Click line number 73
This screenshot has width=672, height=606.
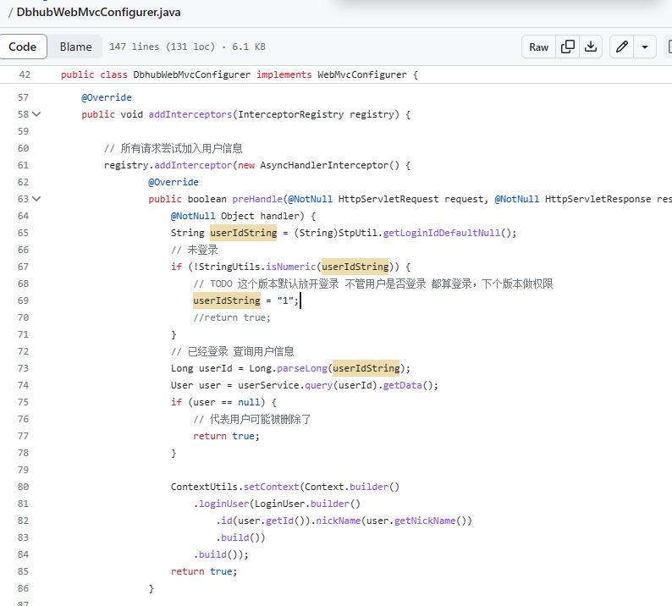point(23,368)
